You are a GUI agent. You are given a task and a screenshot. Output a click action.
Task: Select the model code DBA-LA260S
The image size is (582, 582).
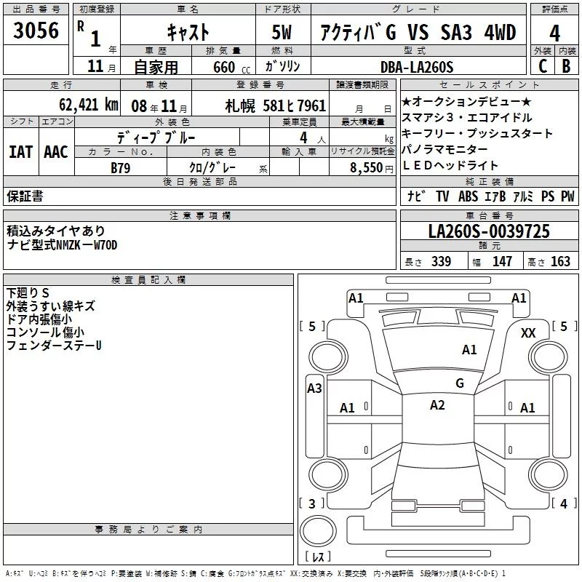pos(417,67)
